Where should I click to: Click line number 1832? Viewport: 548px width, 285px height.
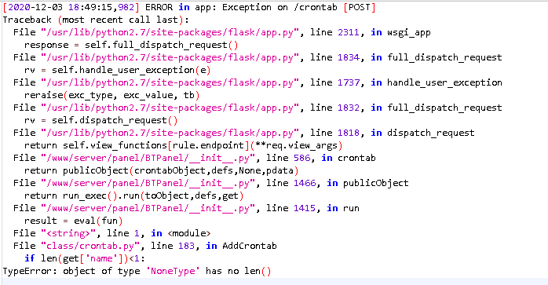click(349, 108)
